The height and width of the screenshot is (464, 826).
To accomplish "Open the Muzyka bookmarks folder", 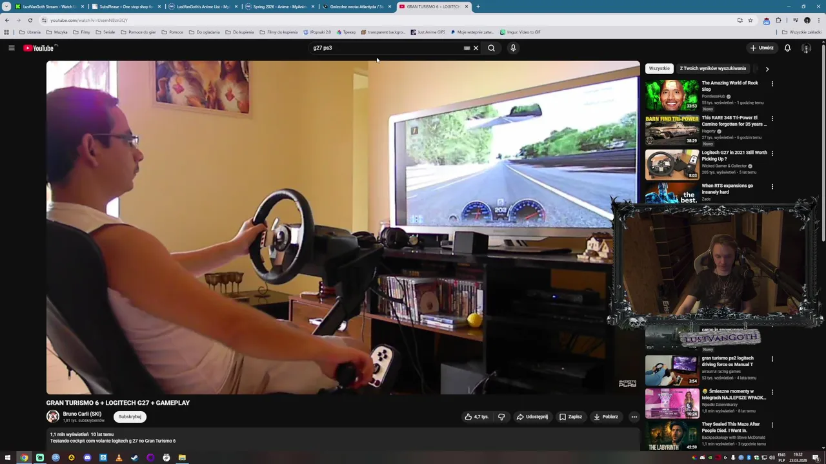I will pyautogui.click(x=57, y=32).
